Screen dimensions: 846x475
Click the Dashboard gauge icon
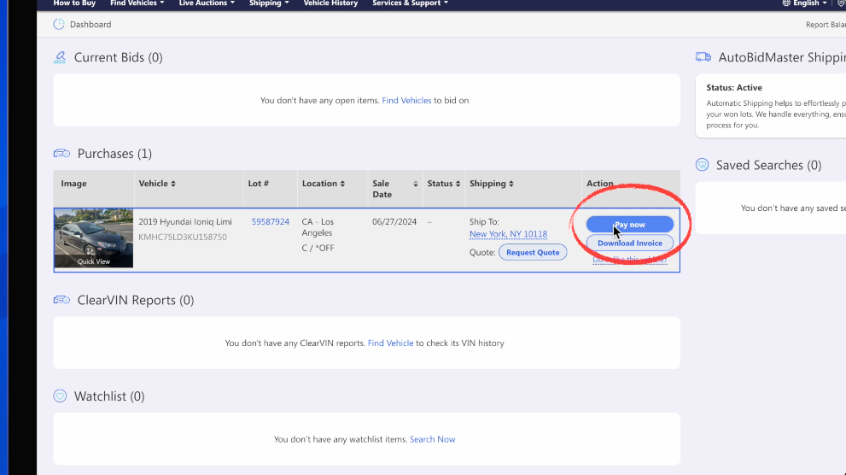[x=59, y=25]
